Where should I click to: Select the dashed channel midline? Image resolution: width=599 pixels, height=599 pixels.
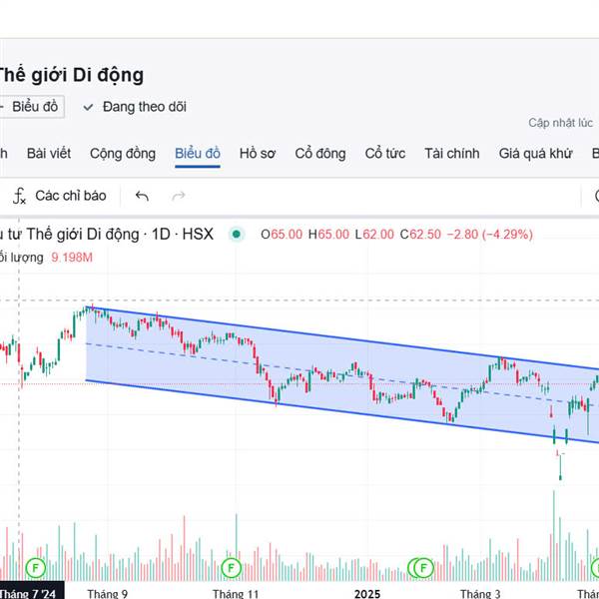342,375
